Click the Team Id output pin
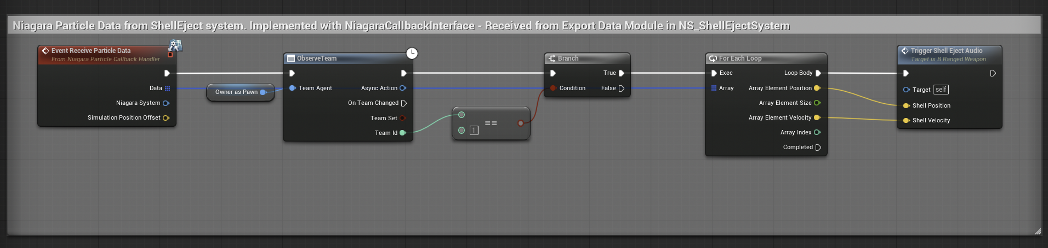Screen dimensions: 1048x248 (x=403, y=133)
